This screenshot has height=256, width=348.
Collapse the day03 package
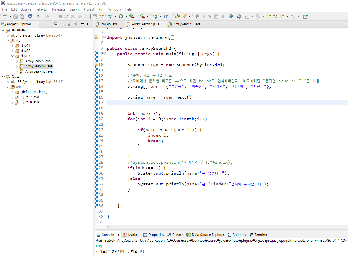pos(12,56)
